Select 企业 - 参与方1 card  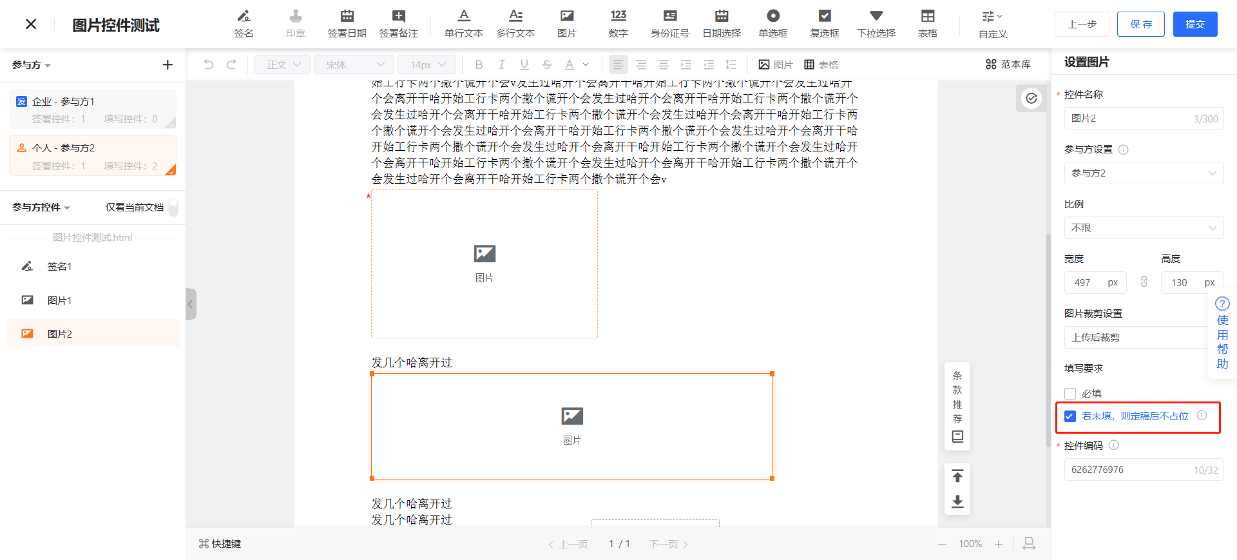pyautogui.click(x=93, y=109)
